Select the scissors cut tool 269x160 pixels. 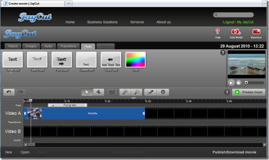pyautogui.click(x=98, y=92)
